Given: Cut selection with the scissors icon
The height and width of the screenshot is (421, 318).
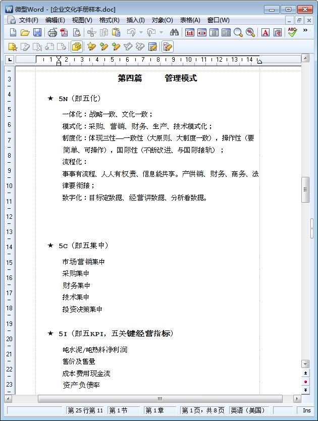Looking at the screenshot, I should tap(92, 33).
